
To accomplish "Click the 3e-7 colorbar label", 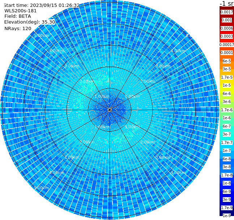I will [x=227, y=134].
